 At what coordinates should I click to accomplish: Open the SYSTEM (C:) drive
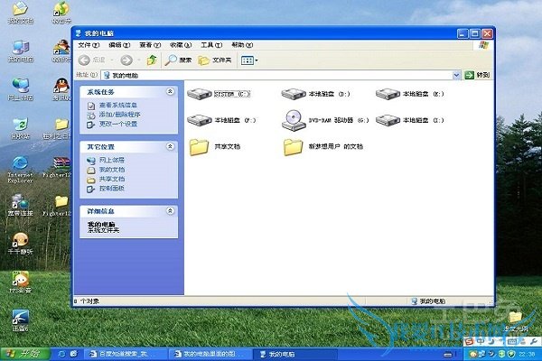219,94
